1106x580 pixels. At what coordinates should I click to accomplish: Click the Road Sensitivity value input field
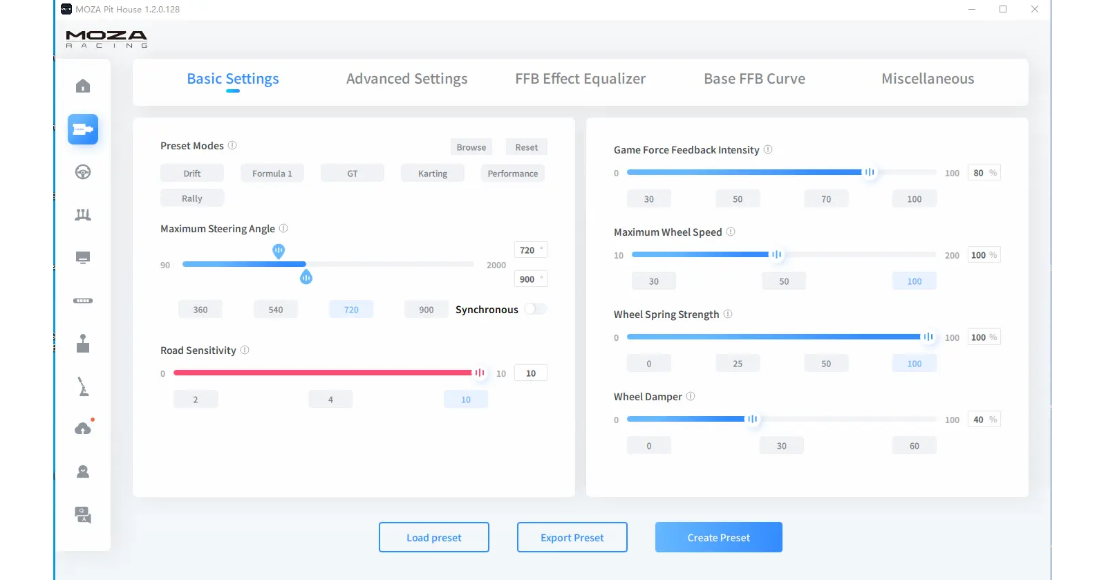point(531,373)
